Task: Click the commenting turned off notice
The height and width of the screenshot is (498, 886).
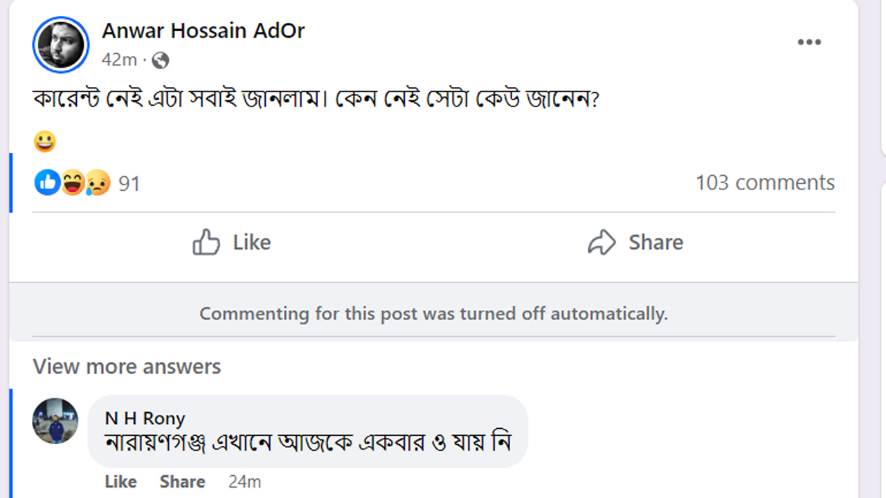Action: pyautogui.click(x=433, y=314)
